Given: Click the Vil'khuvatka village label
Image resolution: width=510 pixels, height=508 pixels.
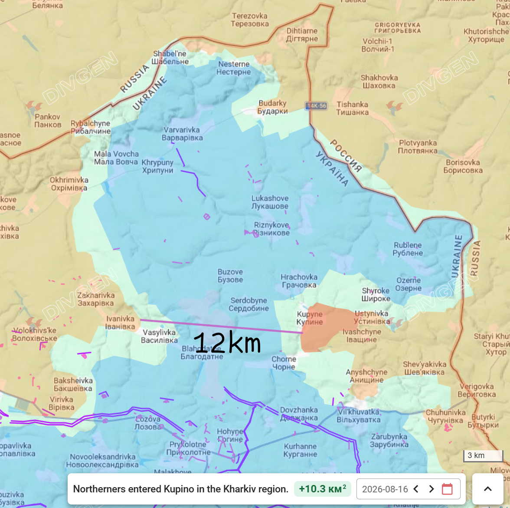Looking at the screenshot, I should click(358, 416).
